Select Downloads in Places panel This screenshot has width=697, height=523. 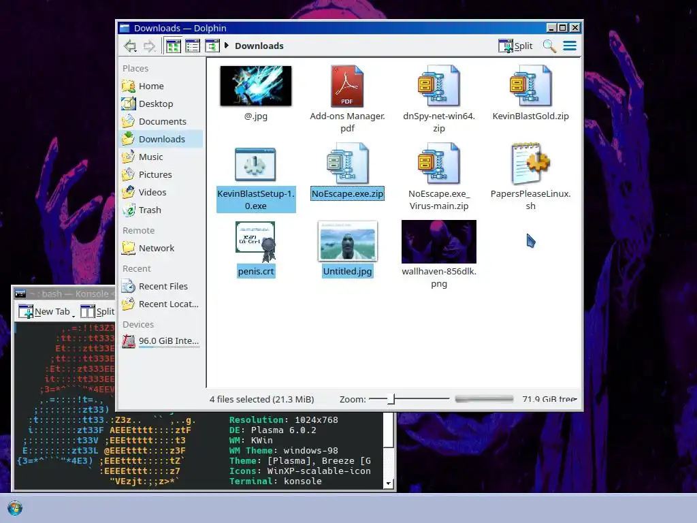pyautogui.click(x=162, y=139)
